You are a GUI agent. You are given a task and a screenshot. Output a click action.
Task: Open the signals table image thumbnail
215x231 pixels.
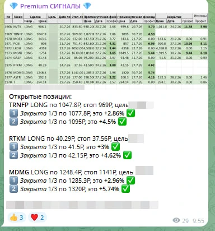pos(106,52)
